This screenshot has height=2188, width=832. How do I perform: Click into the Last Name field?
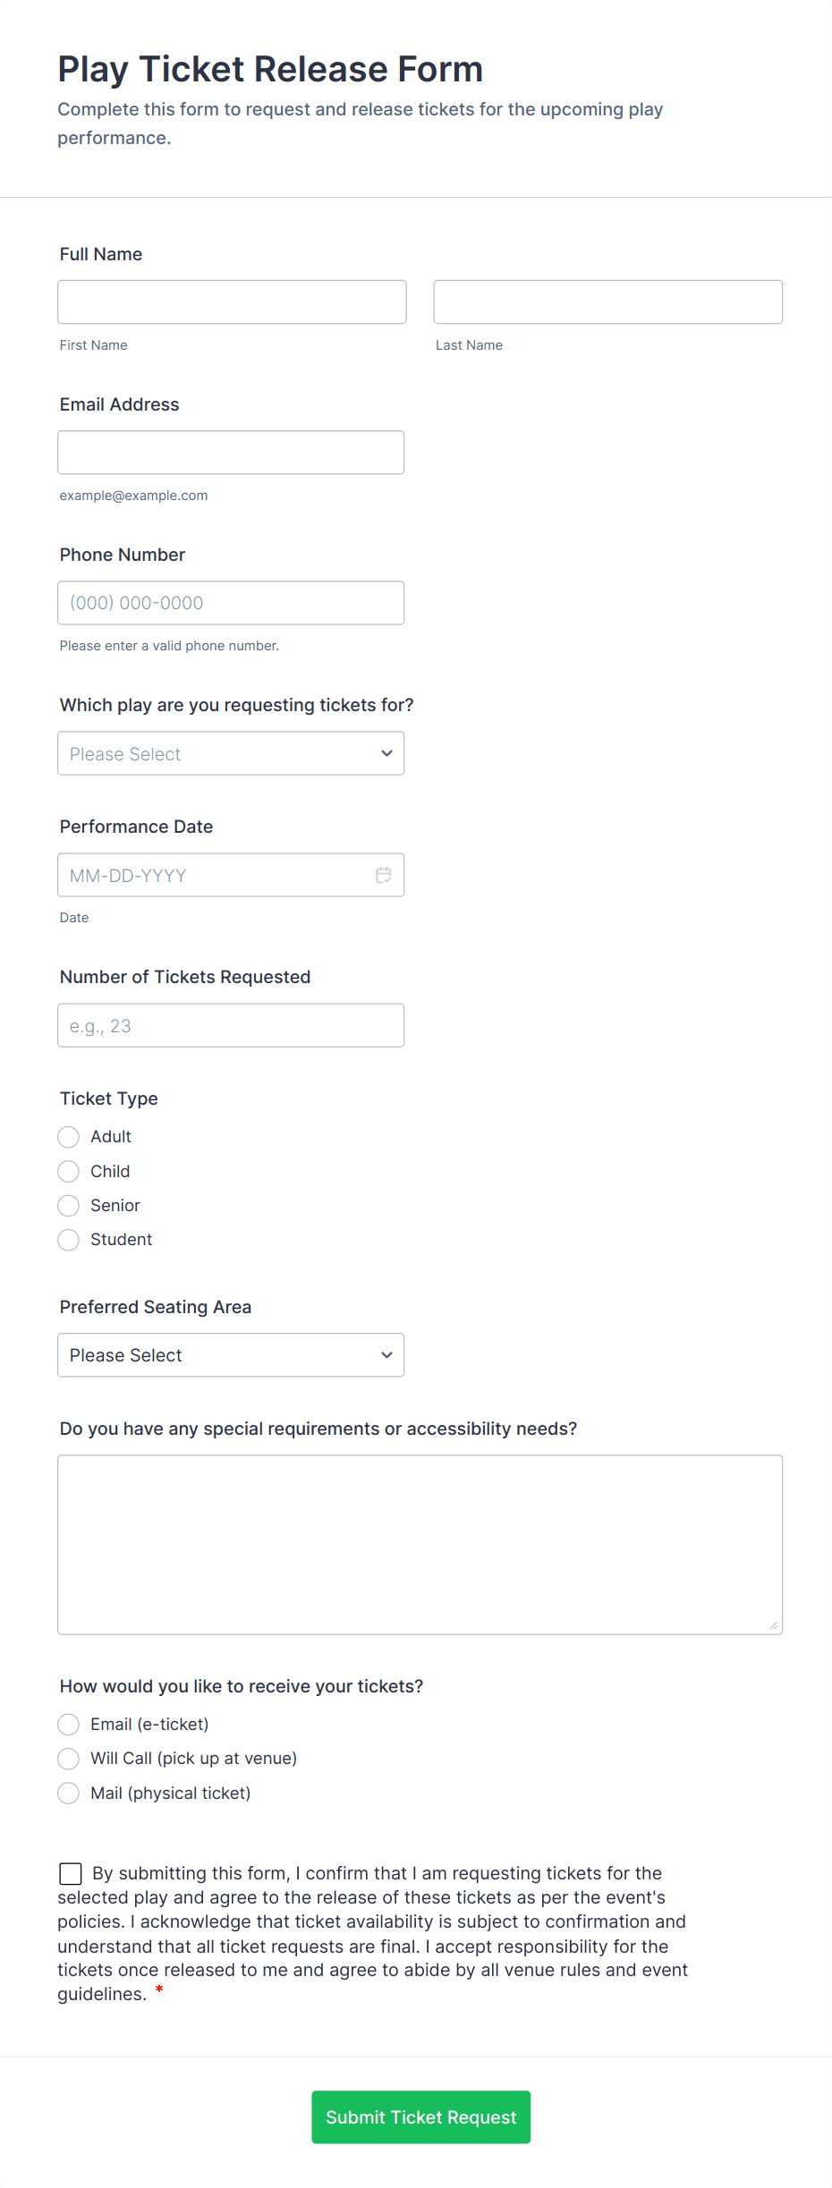(607, 301)
